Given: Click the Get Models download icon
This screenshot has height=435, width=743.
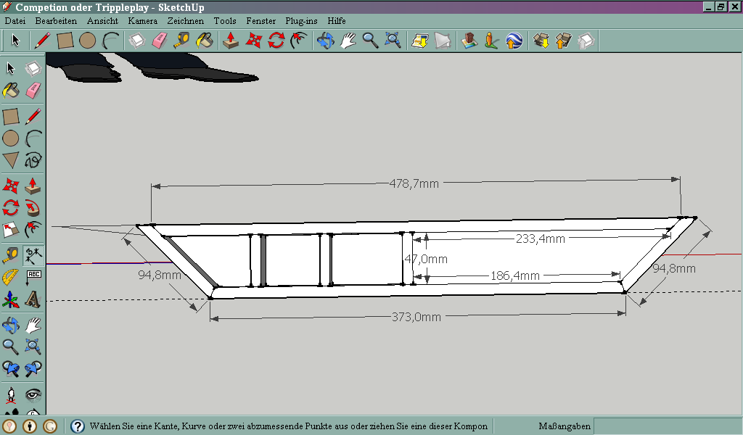Looking at the screenshot, I should (541, 41).
